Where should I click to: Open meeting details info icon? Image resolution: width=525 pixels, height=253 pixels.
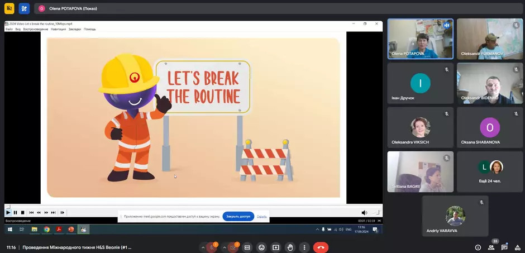[478, 247]
